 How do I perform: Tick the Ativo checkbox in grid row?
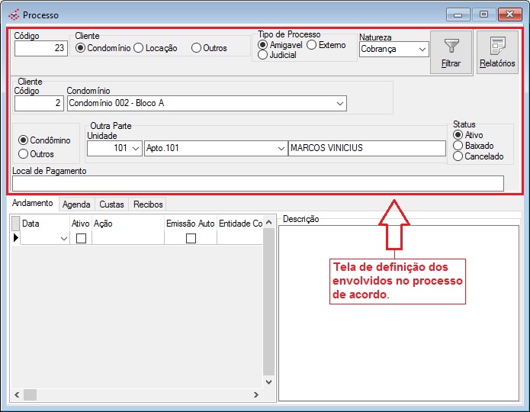[81, 238]
